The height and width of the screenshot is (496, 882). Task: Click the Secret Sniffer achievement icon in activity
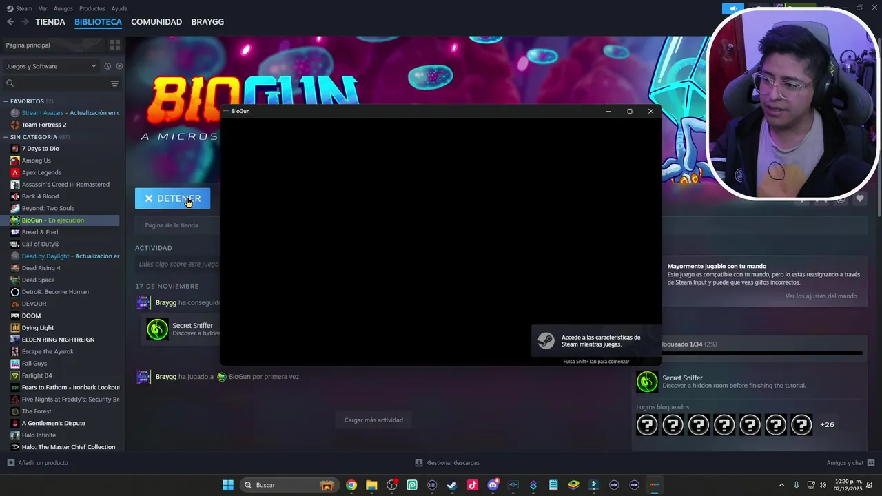pos(157,329)
